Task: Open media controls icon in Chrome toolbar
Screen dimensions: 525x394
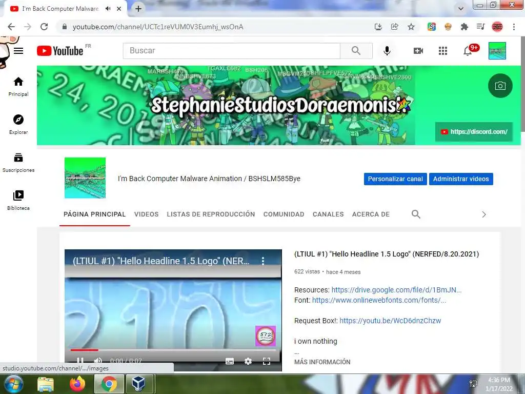Action: pos(481,27)
